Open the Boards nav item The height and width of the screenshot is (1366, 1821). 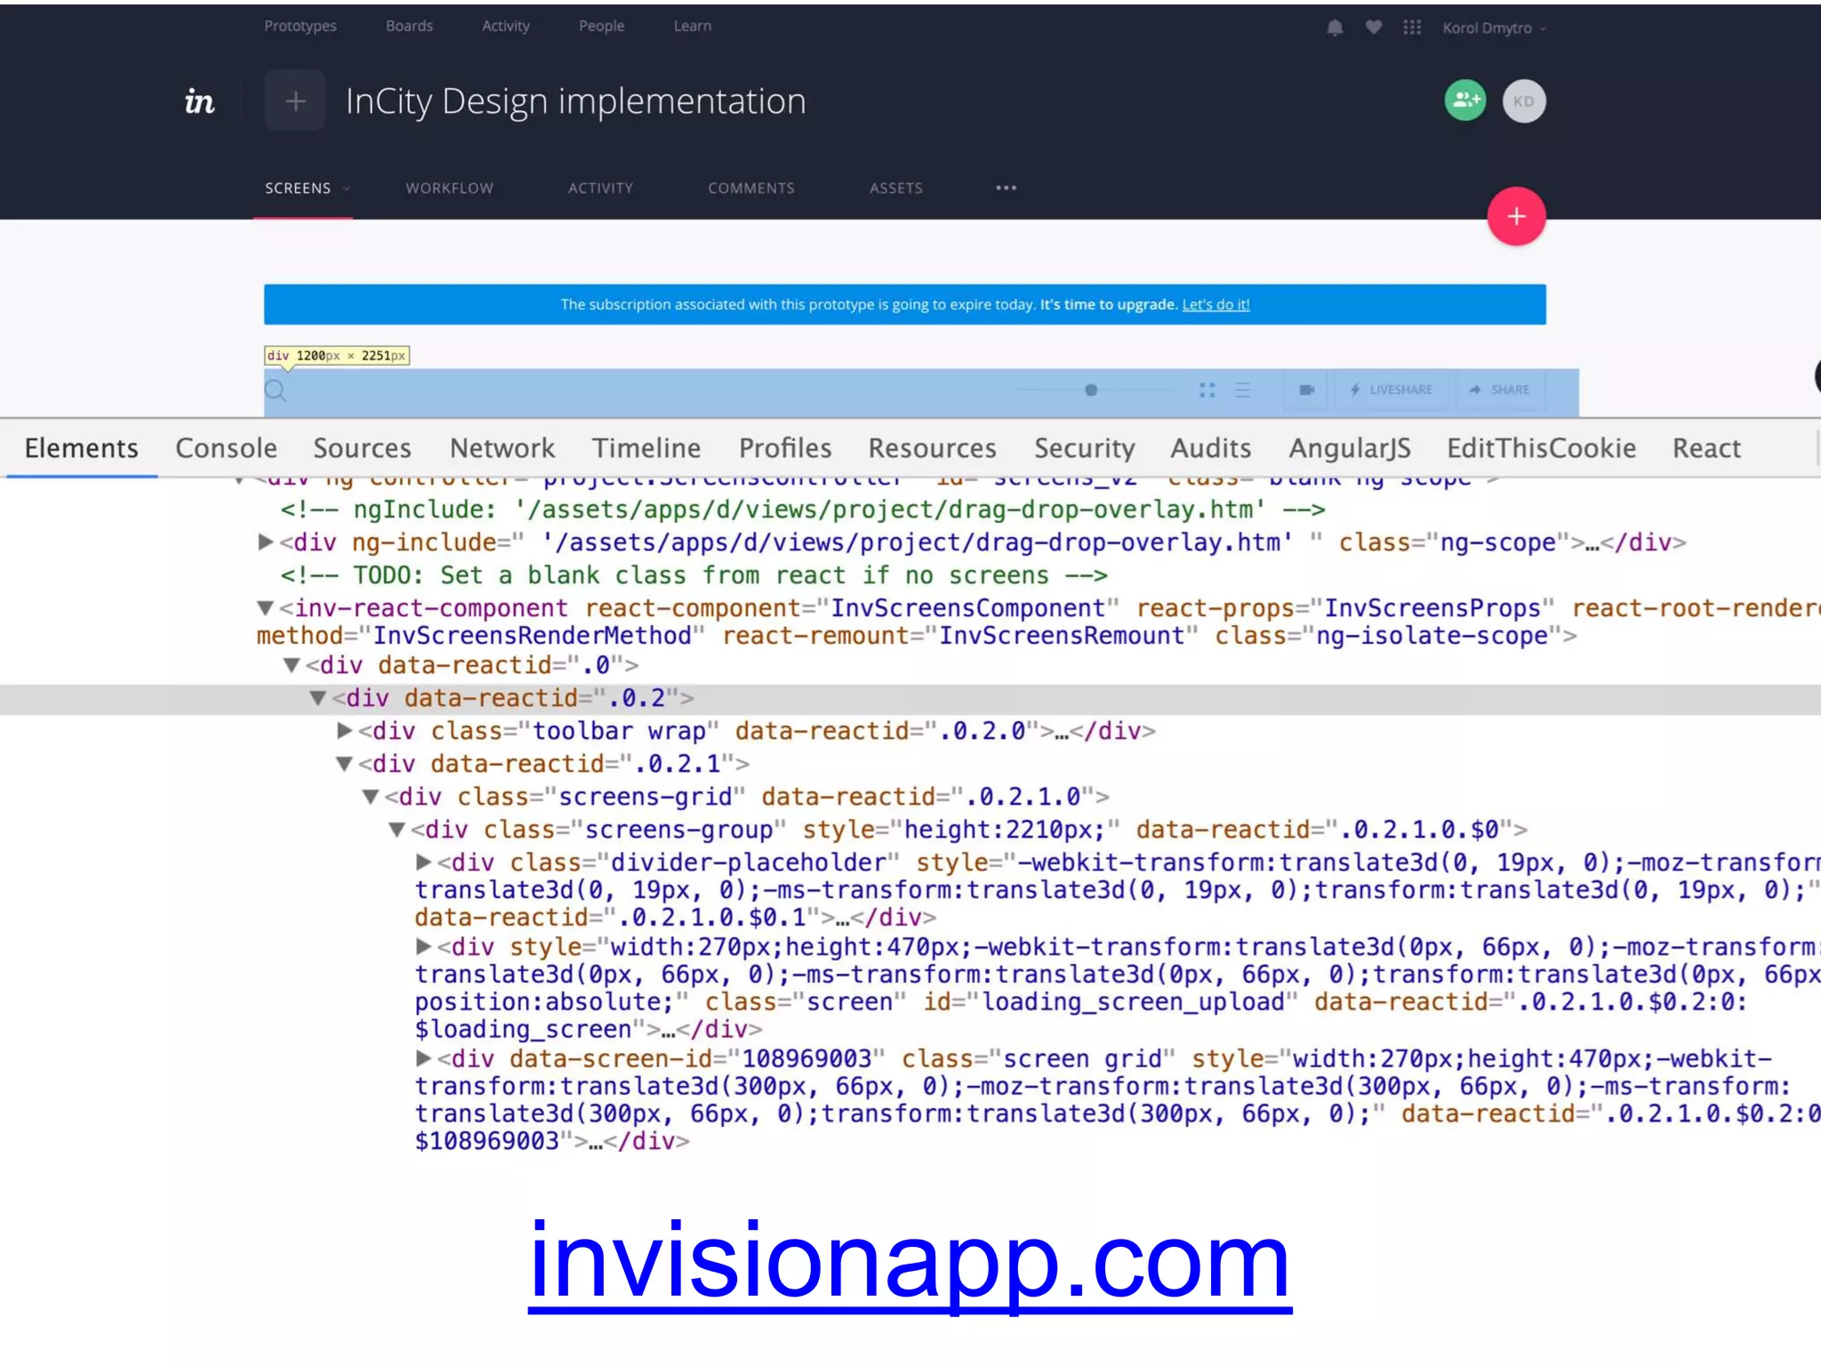point(409,26)
